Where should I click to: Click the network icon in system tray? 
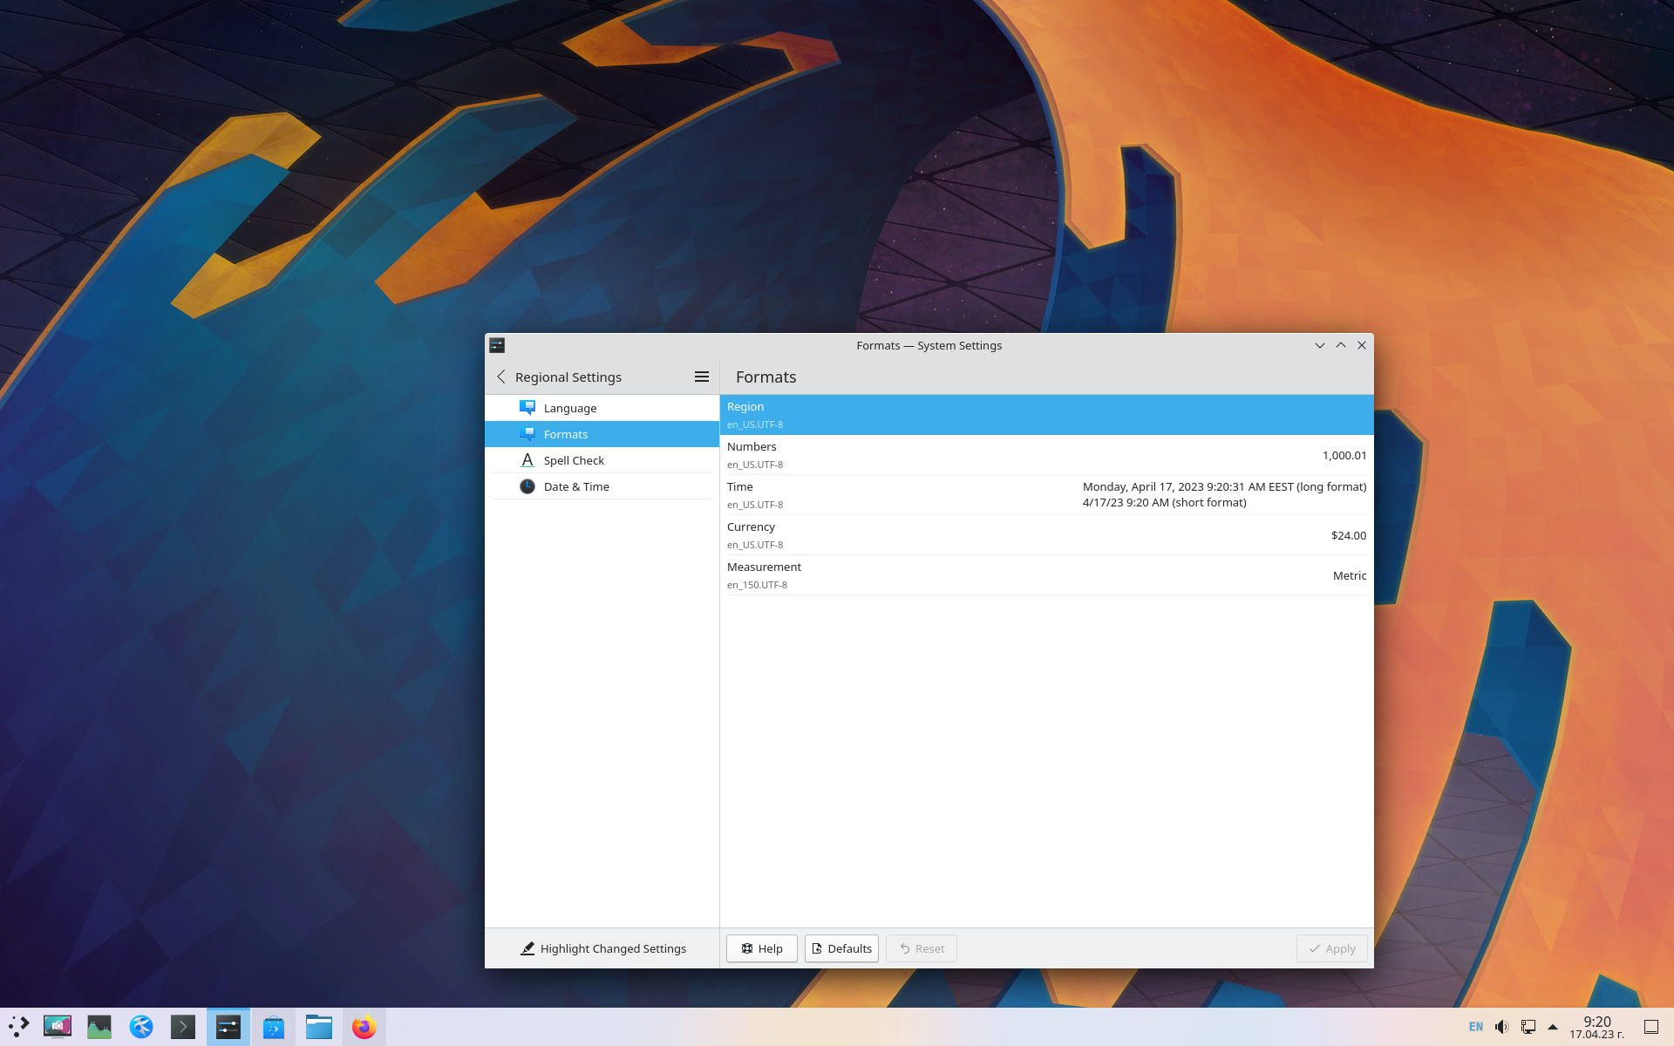point(1528,1027)
